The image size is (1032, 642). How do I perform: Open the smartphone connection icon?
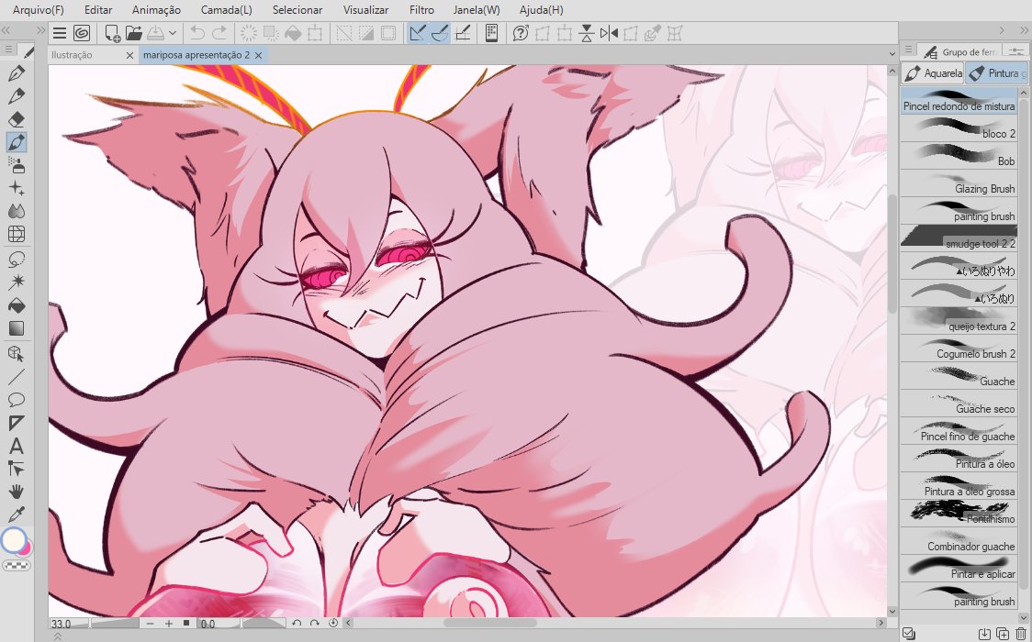coord(491,33)
